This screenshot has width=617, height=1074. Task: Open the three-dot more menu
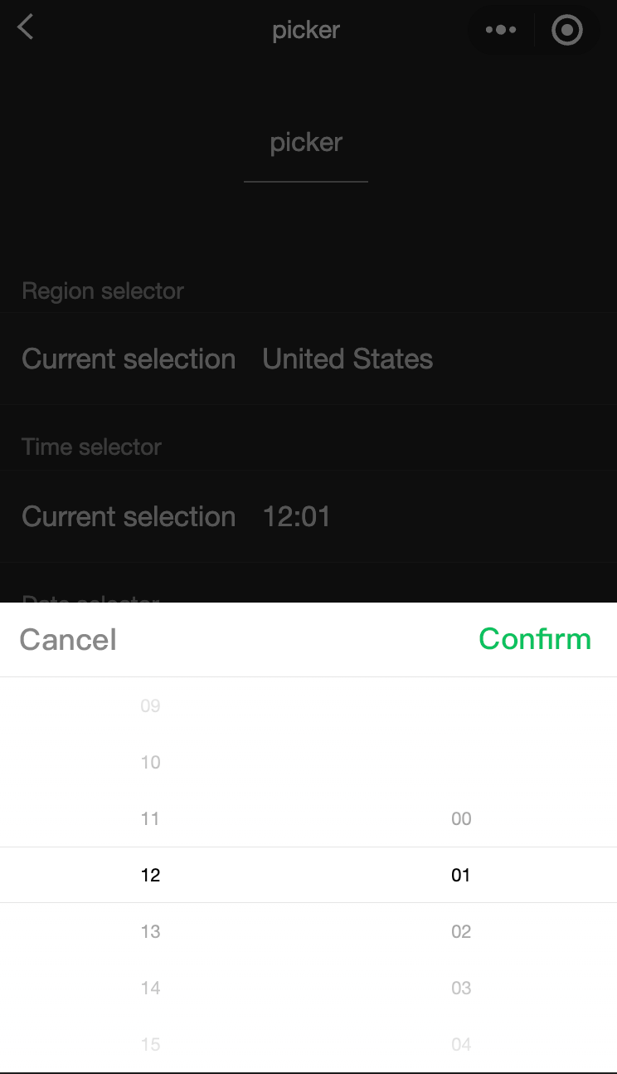point(501,30)
